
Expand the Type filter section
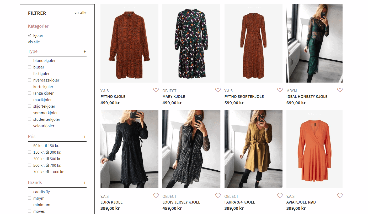pyautogui.click(x=85, y=52)
